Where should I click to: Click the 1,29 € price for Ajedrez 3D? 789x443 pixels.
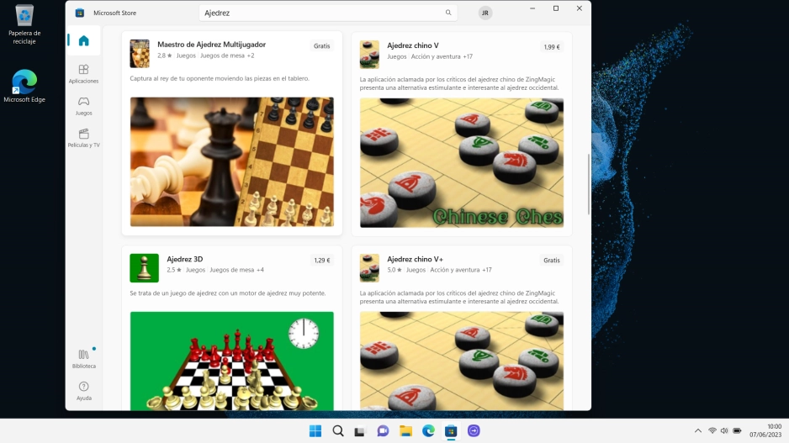[x=321, y=261]
